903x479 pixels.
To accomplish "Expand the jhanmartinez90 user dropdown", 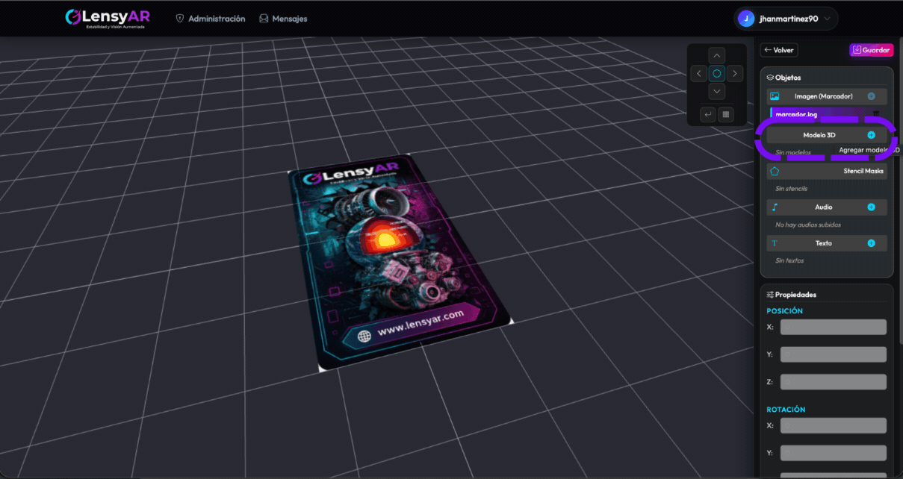I will pos(786,19).
